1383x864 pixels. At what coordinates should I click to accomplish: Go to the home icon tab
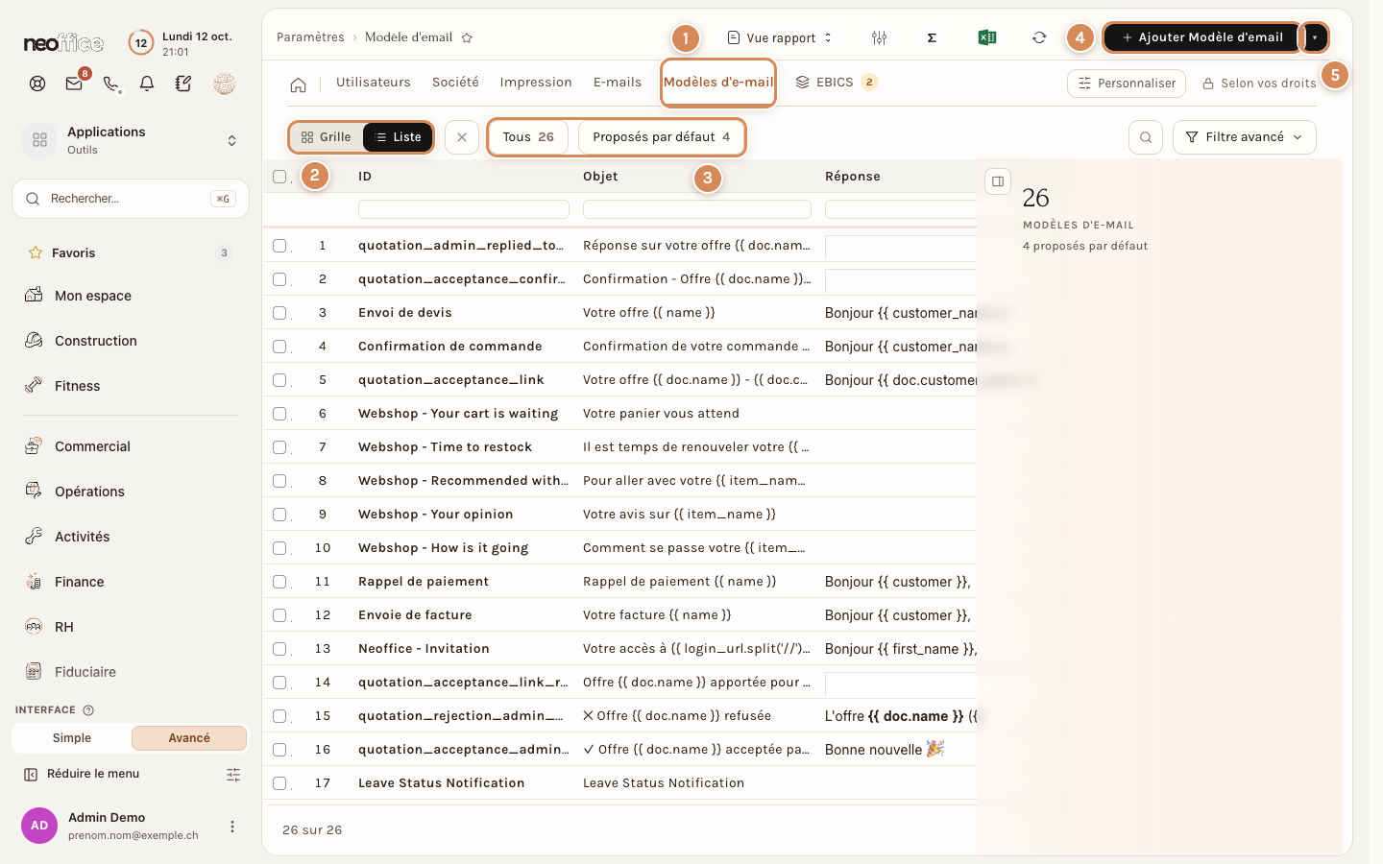[298, 84]
